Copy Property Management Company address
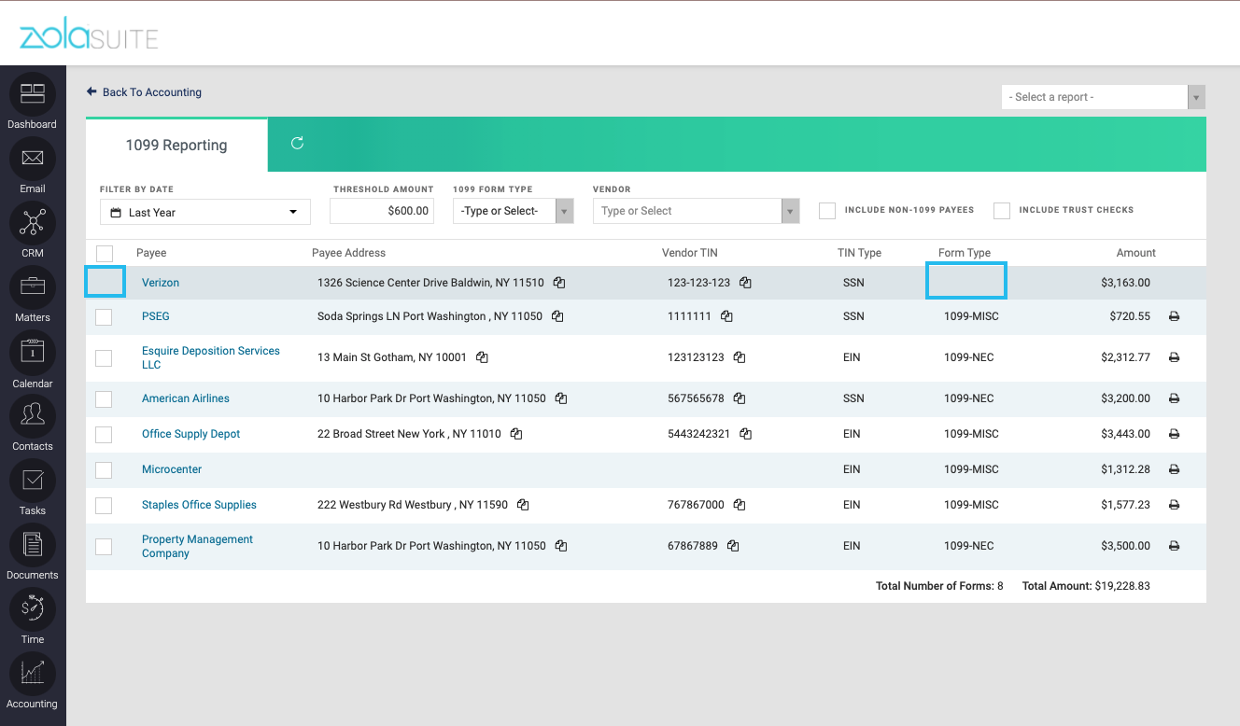The width and height of the screenshot is (1240, 726). tap(561, 546)
